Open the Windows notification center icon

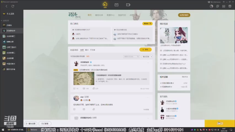point(231,130)
